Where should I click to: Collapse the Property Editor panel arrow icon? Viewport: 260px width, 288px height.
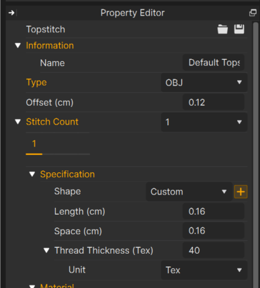pyautogui.click(x=12, y=13)
